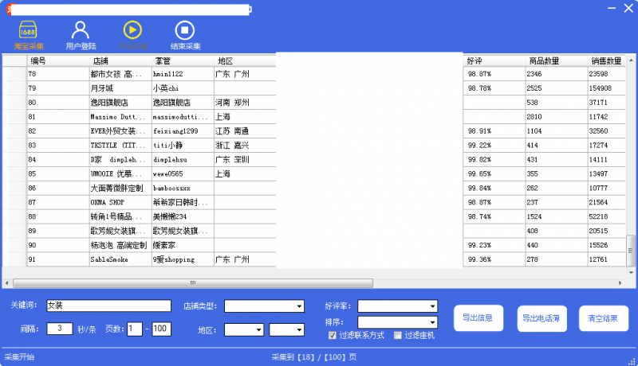Image resolution: width=638 pixels, height=366 pixels.
Task: Clear results with 清空结果 button
Action: (x=603, y=318)
